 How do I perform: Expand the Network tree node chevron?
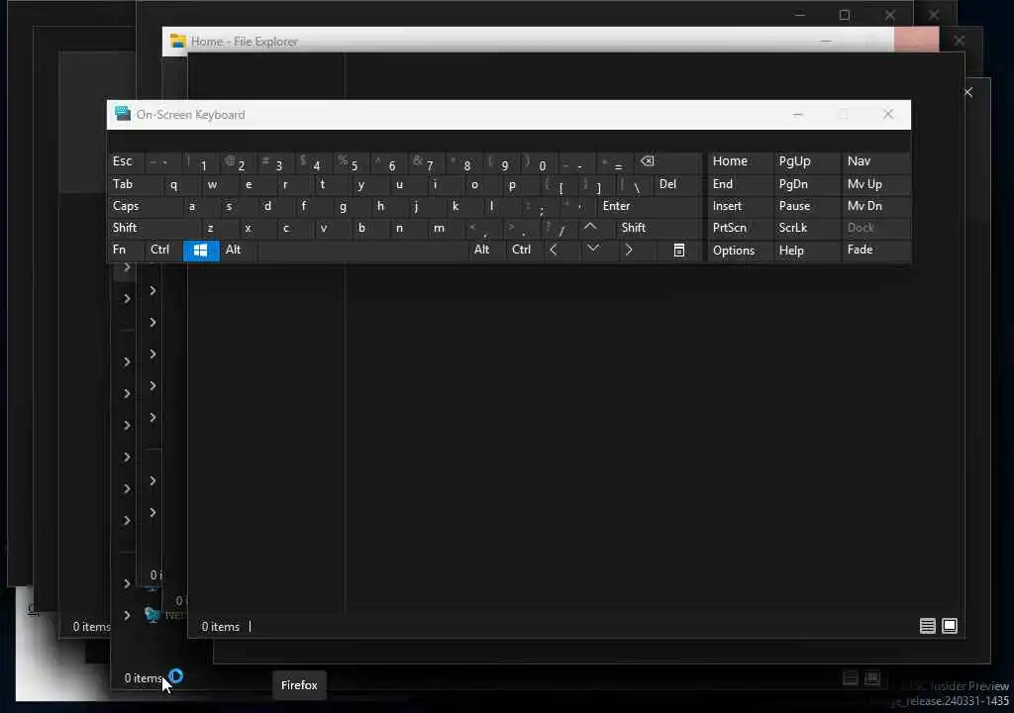(127, 615)
